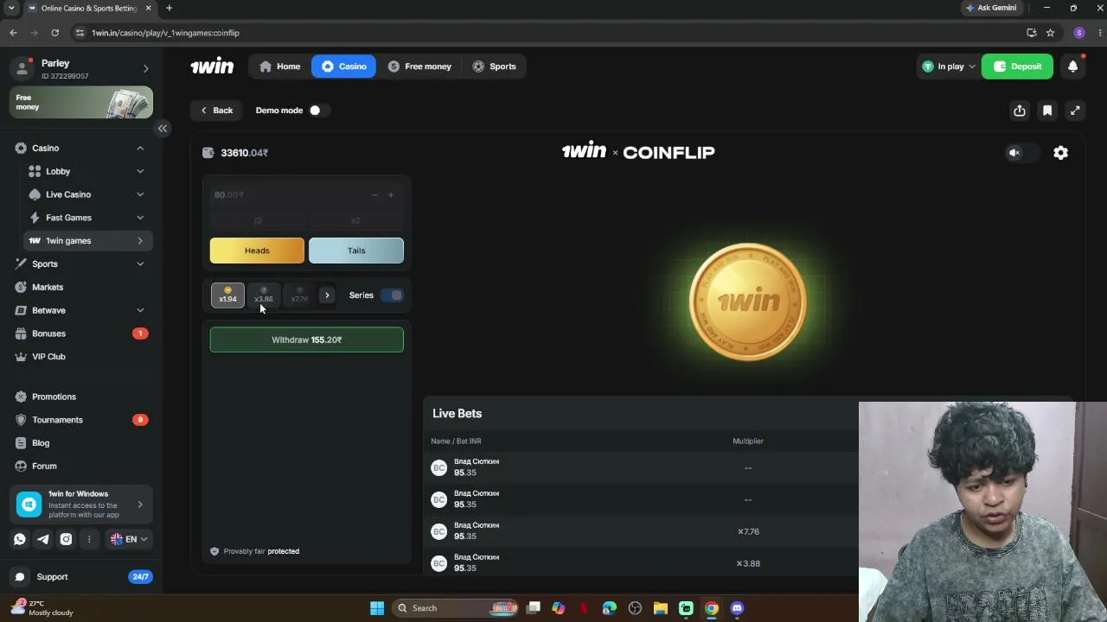Screen dimensions: 1107x622
Task: Switch the game to fullscreen
Action: tap(1075, 111)
